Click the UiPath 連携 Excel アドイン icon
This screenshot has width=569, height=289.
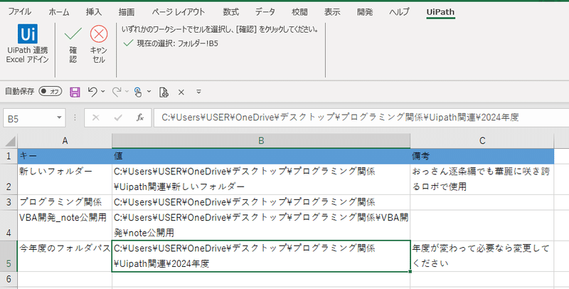(x=28, y=33)
